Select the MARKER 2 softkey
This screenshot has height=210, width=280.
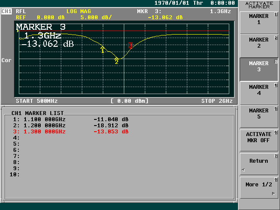[259, 46]
